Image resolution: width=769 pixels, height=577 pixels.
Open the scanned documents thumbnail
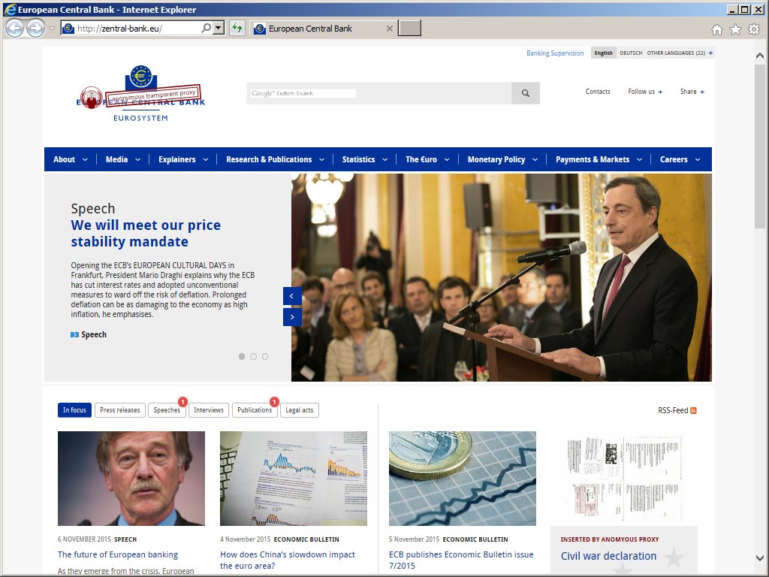click(x=624, y=479)
